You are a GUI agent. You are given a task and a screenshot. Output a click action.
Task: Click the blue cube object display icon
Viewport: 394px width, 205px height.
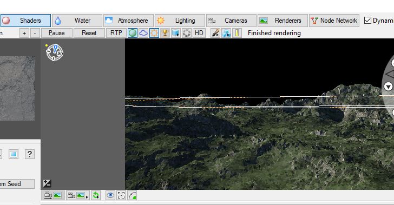pos(176,33)
